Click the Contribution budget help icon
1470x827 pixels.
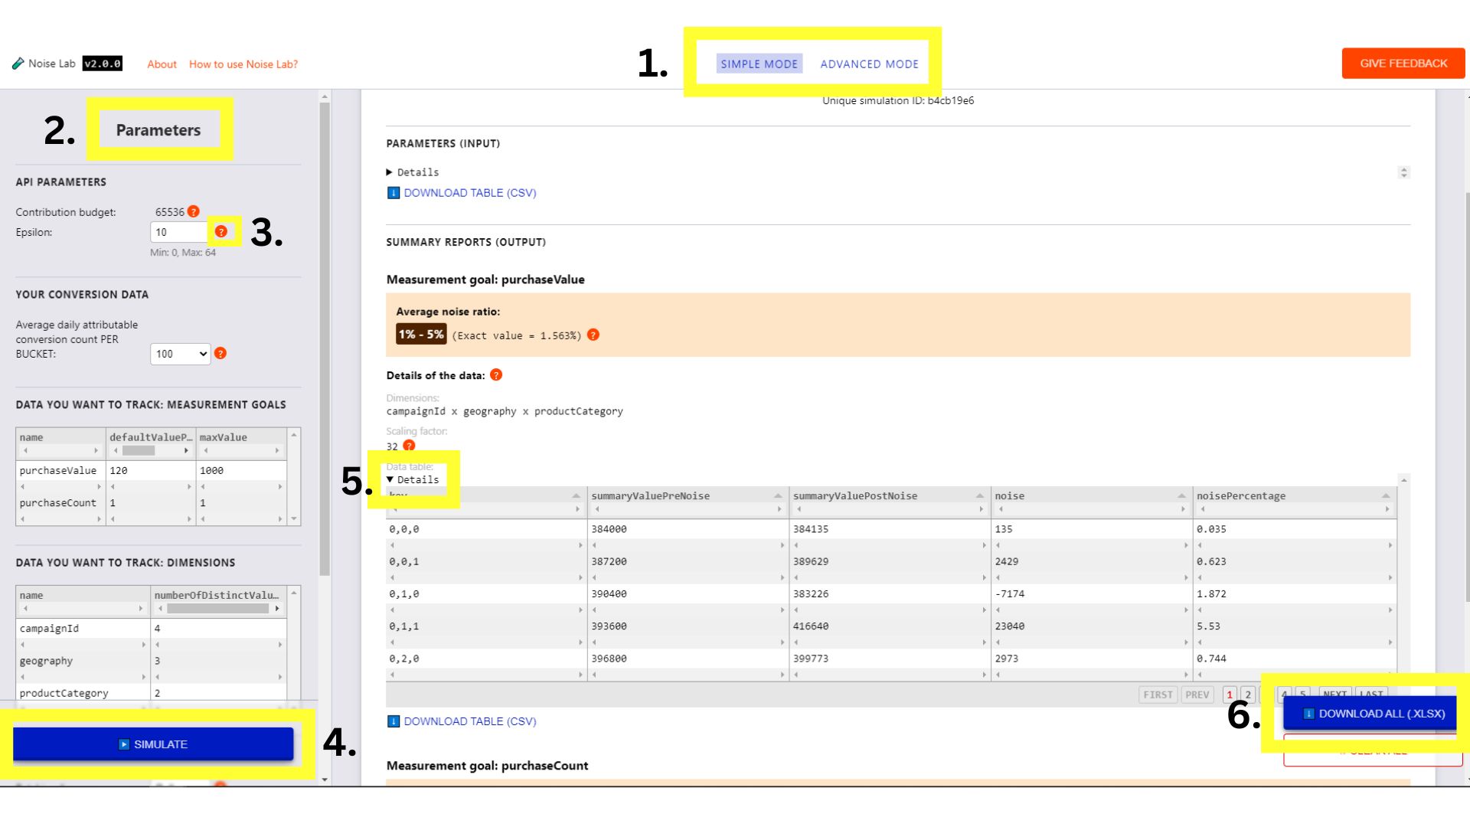(194, 211)
